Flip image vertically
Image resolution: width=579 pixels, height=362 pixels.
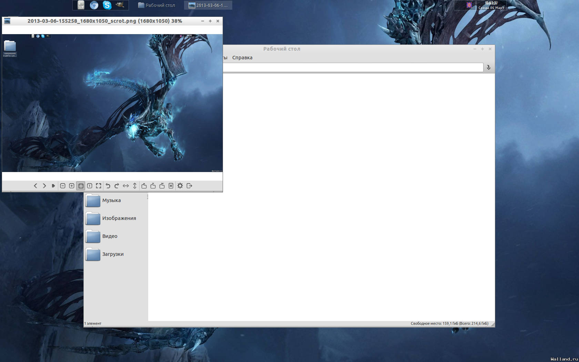click(x=135, y=186)
